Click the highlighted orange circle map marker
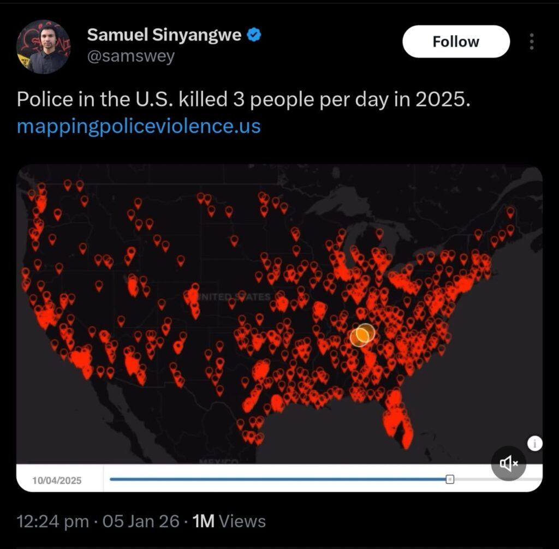This screenshot has height=549, width=559. tap(362, 335)
